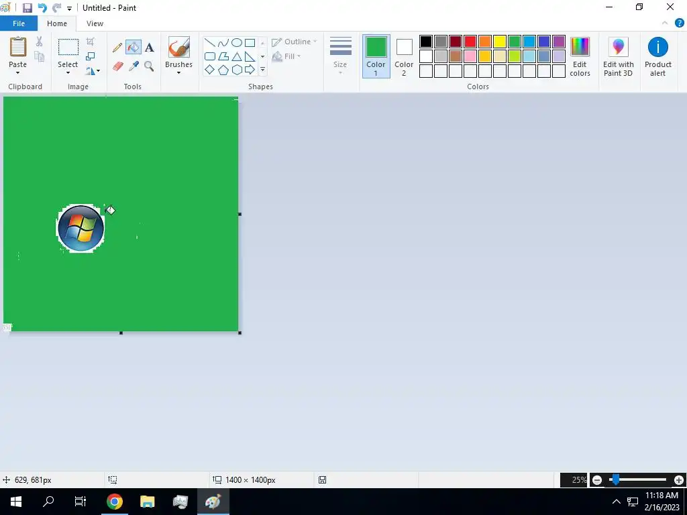Choose the Right arrow shape

[x=250, y=70]
